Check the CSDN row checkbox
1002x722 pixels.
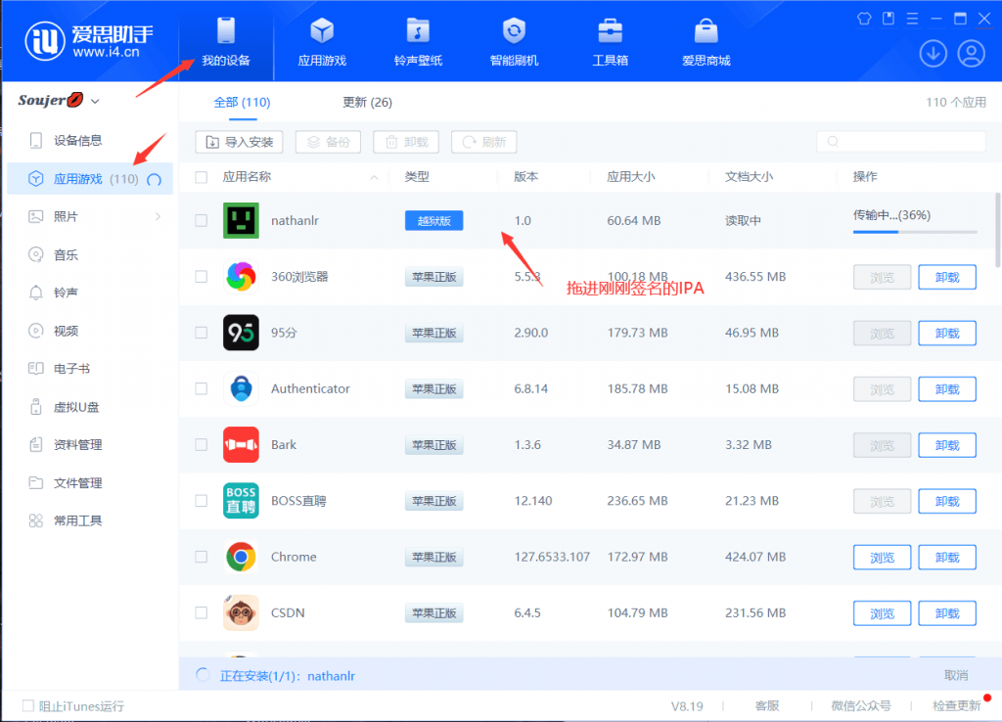[x=202, y=612]
